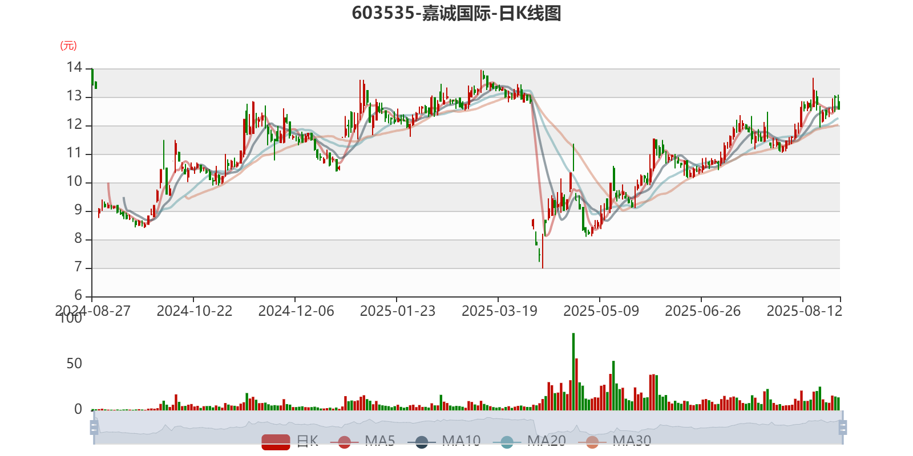This screenshot has height=456, width=913.
Task: Click the lowest candlestick near price 7
Action: (543, 251)
